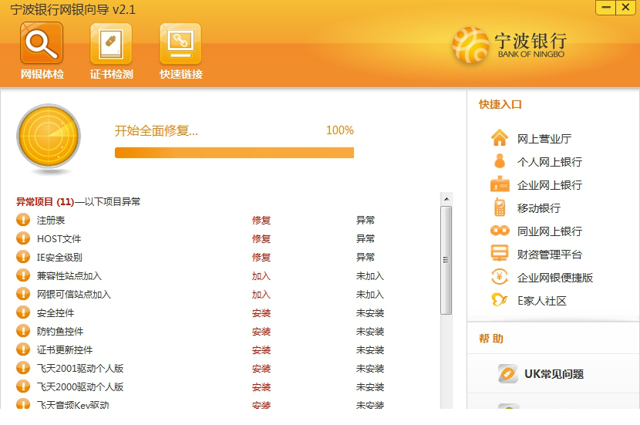This screenshot has width=640, height=425.
Task: Open 网上营业厅 quick link
Action: [x=544, y=139]
